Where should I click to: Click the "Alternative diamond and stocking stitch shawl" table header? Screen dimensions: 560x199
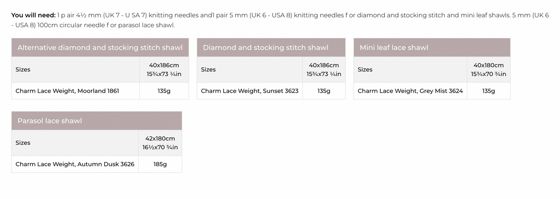click(x=100, y=47)
